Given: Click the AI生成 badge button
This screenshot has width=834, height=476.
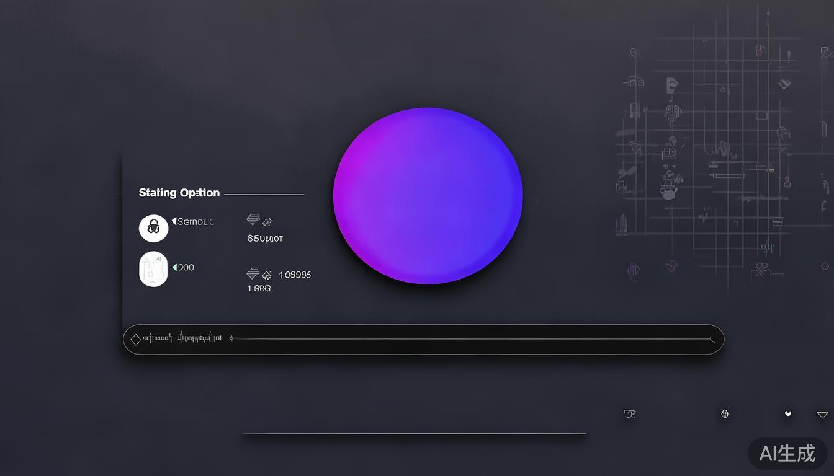Looking at the screenshot, I should click(x=787, y=453).
